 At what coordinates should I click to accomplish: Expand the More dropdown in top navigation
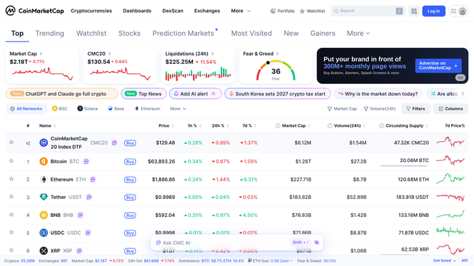tap(241, 11)
